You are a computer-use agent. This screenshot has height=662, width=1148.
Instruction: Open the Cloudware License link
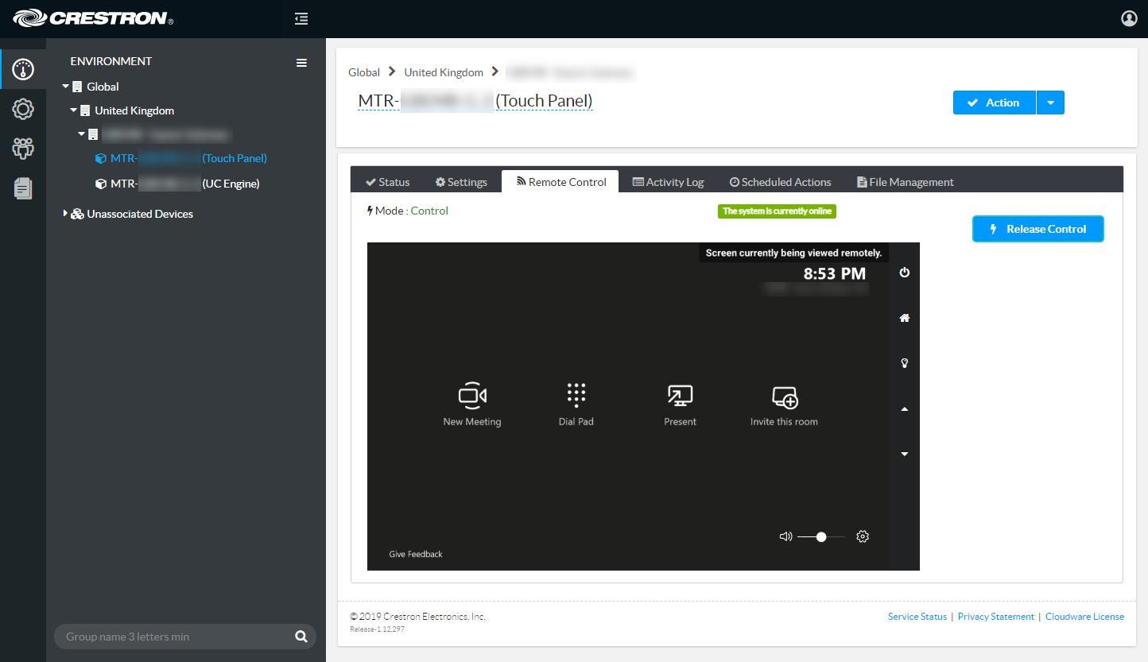coord(1084,617)
